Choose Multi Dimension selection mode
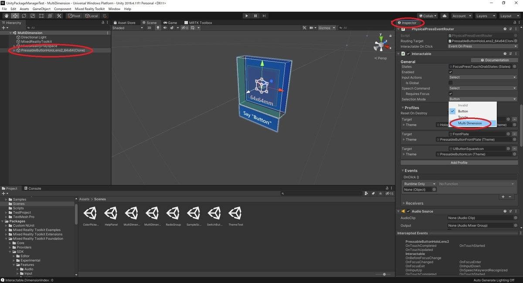This screenshot has height=283, width=523. 473,123
